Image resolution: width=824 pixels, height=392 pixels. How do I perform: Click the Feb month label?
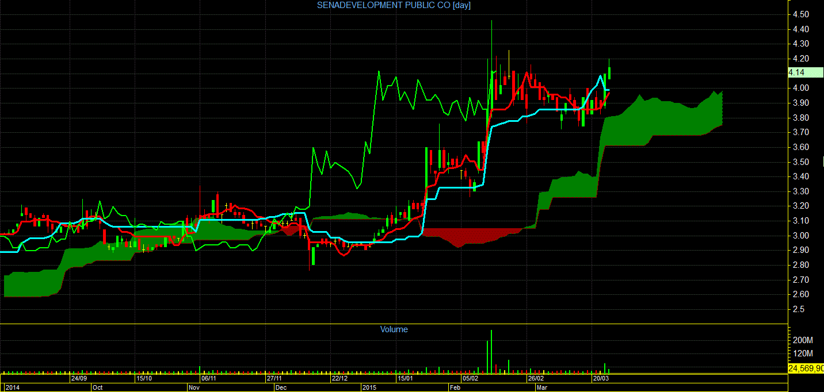(x=455, y=388)
